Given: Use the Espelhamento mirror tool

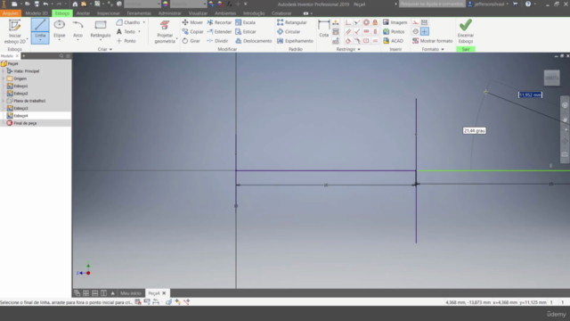Looking at the screenshot, I should 295,41.
